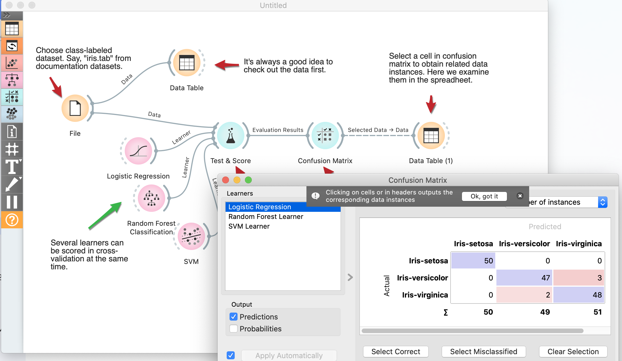Click the Logistic Regression widget icon
622x361 pixels.
pos(138,151)
